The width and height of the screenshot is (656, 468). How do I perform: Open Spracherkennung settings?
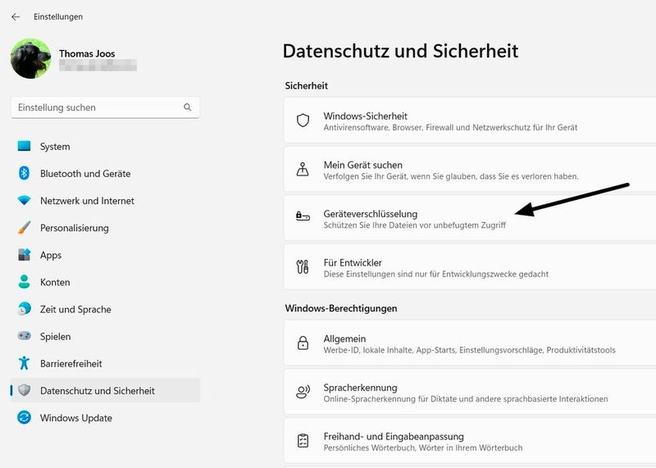(x=470, y=393)
